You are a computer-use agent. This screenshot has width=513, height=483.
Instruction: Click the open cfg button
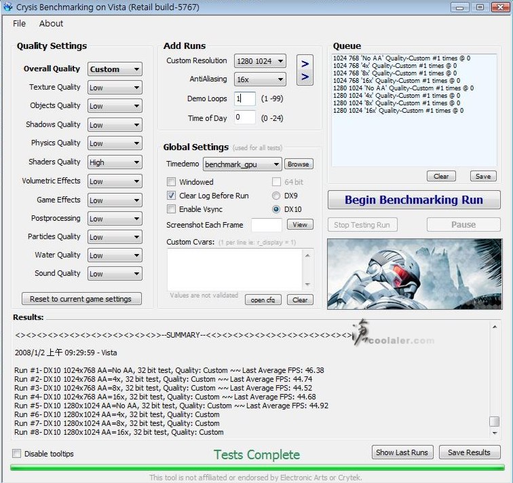pos(263,300)
